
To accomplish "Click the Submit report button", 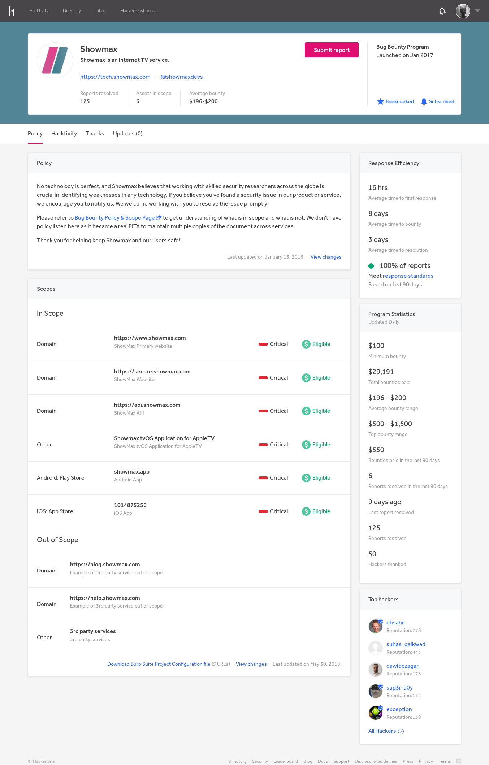I will [332, 50].
